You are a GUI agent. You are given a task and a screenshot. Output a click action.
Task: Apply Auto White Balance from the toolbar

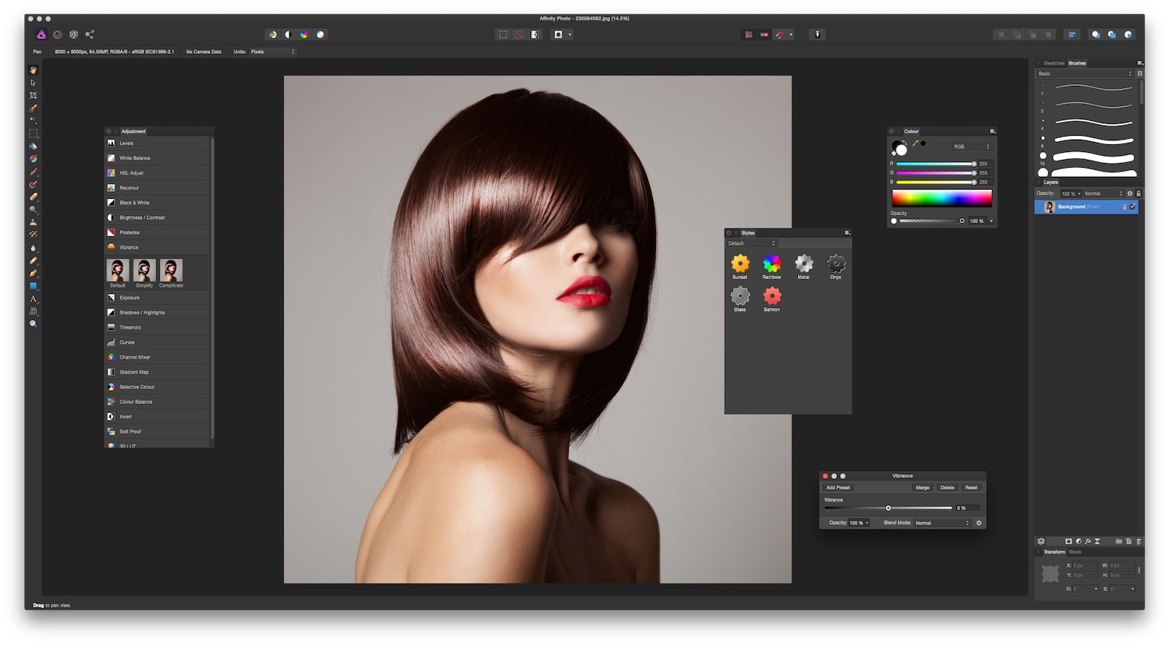point(320,34)
